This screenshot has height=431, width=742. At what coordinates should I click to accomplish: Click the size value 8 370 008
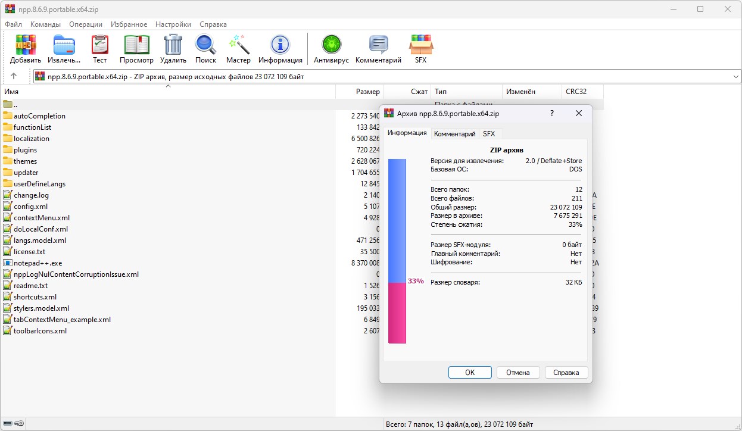click(366, 263)
